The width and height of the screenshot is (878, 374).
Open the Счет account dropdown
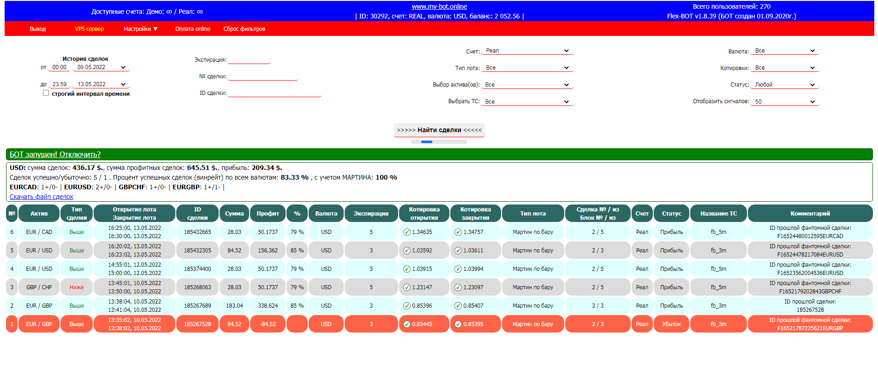click(x=527, y=51)
